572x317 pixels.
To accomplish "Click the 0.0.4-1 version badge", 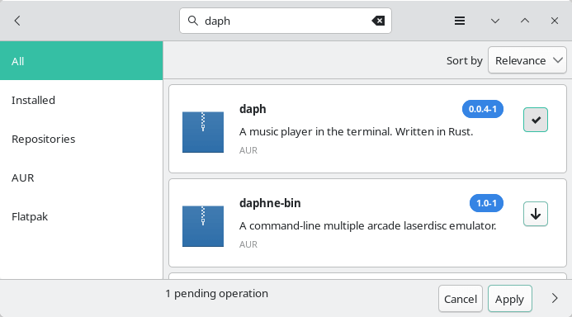I will click(483, 109).
